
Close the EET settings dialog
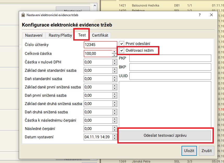(211, 15)
